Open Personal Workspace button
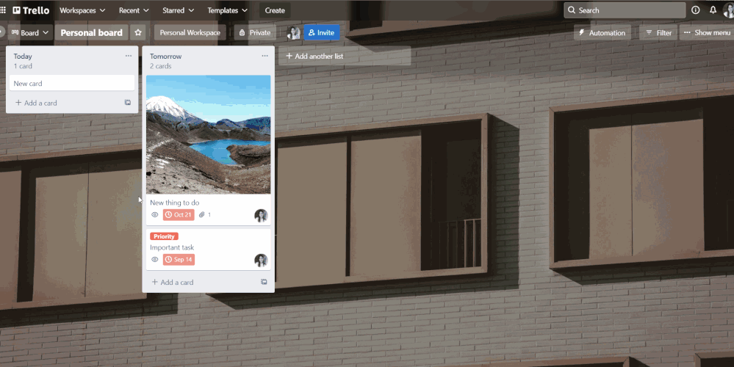Screen dimensions: 734x367 [190, 33]
